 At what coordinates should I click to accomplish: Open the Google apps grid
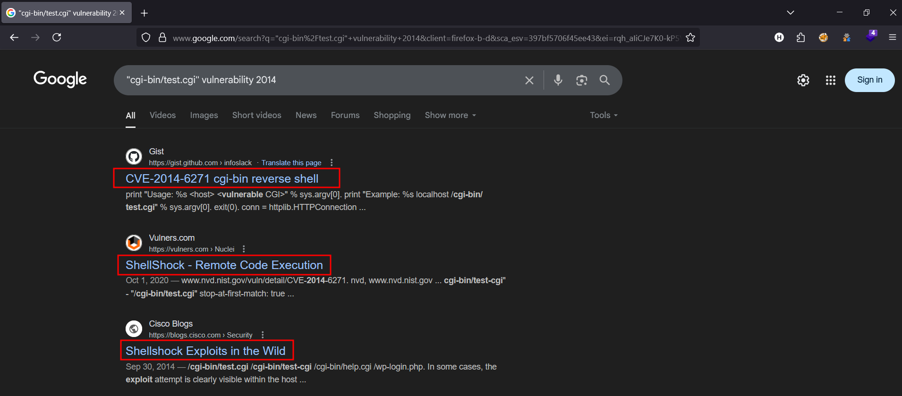[830, 80]
